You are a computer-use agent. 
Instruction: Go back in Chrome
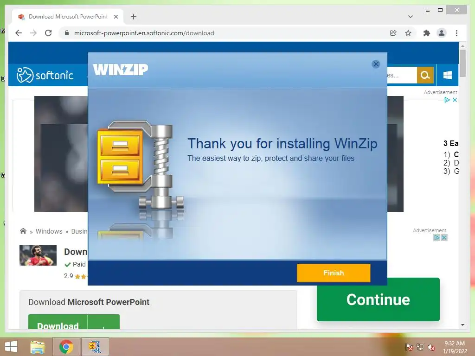point(19,33)
